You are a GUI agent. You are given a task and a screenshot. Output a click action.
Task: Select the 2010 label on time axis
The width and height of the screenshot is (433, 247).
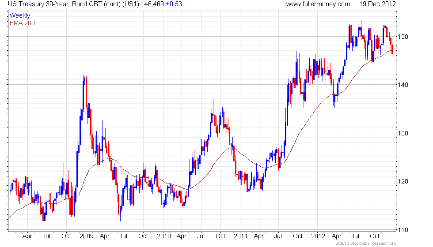point(164,236)
